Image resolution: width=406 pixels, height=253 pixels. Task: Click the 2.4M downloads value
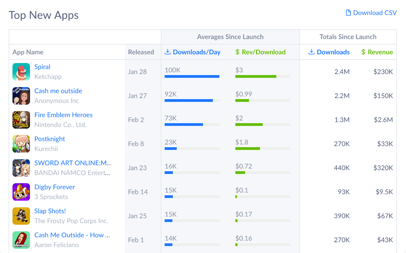coord(342,72)
